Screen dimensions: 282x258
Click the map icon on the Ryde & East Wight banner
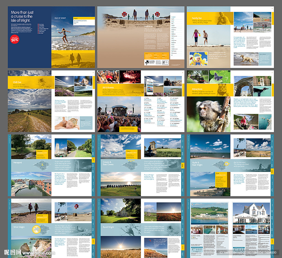pyautogui.click(x=221, y=165)
